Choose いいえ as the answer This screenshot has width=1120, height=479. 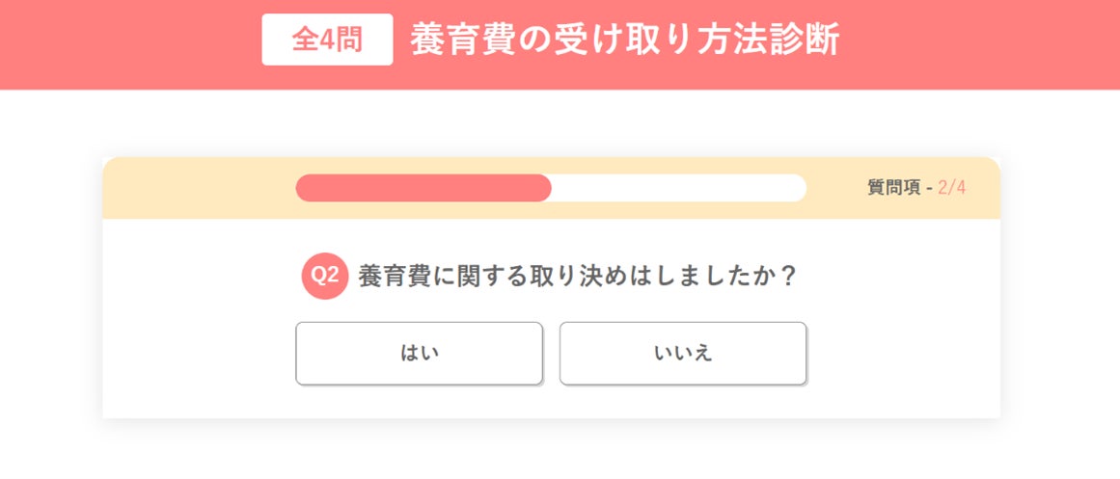(x=683, y=354)
